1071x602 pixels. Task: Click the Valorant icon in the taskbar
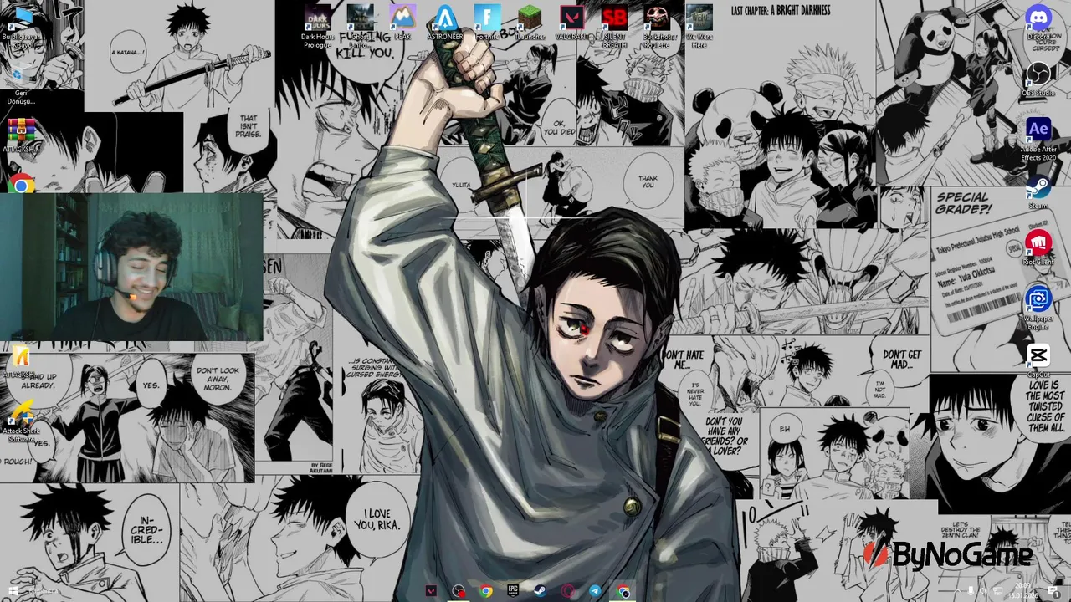pyautogui.click(x=431, y=591)
